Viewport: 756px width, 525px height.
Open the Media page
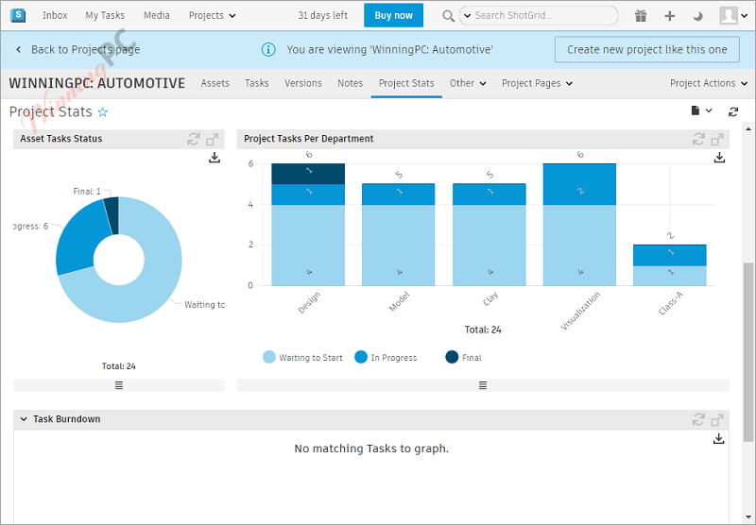(x=156, y=15)
